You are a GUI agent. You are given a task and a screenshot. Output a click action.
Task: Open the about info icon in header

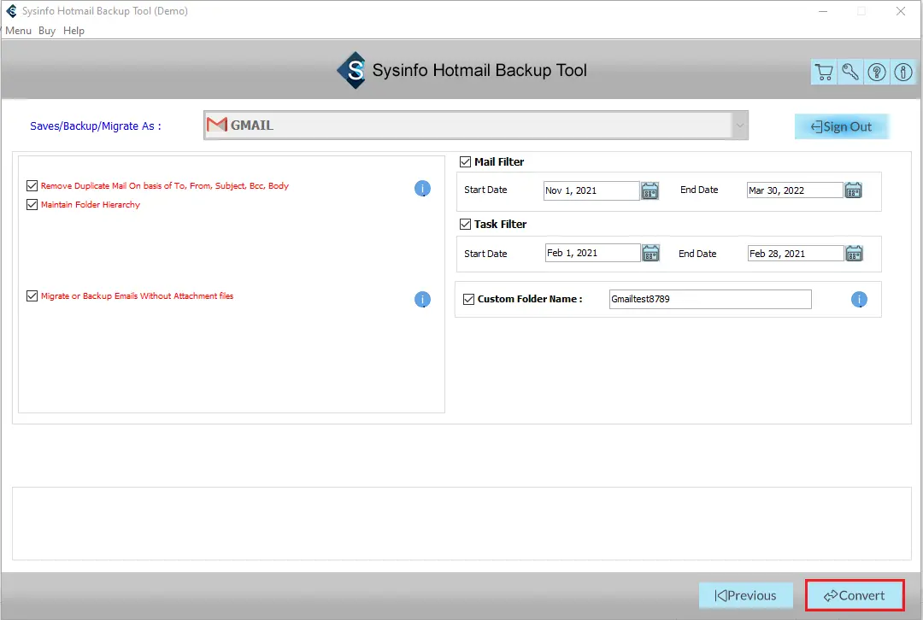point(902,73)
